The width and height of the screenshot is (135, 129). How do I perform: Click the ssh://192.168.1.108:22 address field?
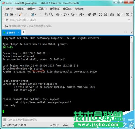pos(67,20)
